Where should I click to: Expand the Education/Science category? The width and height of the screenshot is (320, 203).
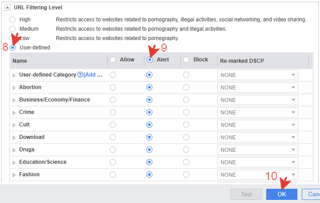pyautogui.click(x=14, y=162)
